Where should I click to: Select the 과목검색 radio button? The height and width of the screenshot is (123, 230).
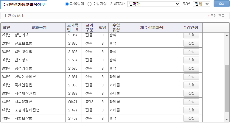coord(67,4)
